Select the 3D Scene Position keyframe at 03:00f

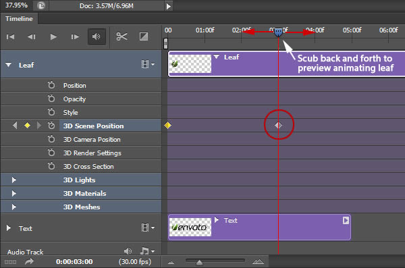pyautogui.click(x=278, y=126)
